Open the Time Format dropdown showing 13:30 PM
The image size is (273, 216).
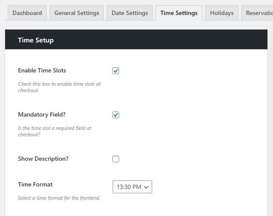tap(132, 187)
